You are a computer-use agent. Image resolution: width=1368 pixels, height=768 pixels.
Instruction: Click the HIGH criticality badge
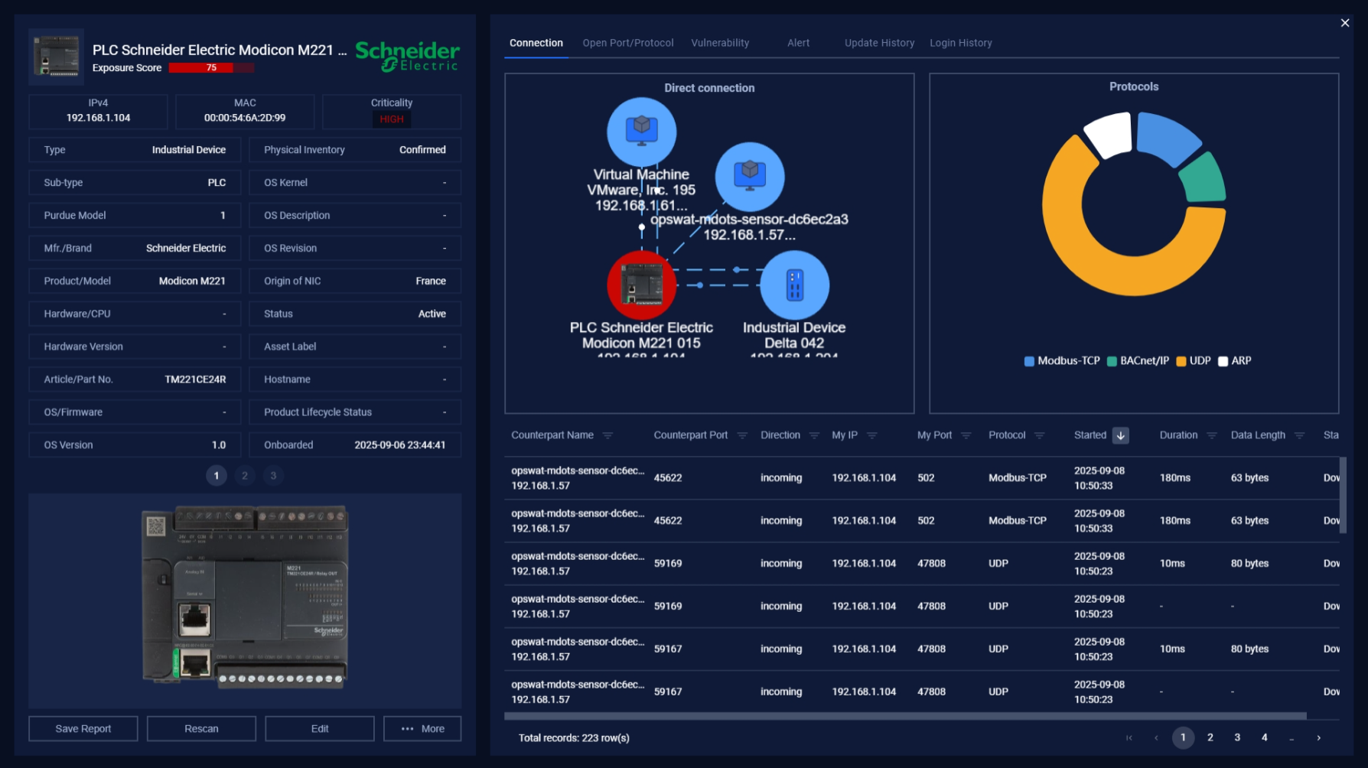click(392, 119)
